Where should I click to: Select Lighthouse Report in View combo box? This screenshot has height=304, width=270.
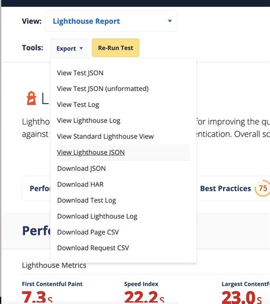pyautogui.click(x=111, y=21)
